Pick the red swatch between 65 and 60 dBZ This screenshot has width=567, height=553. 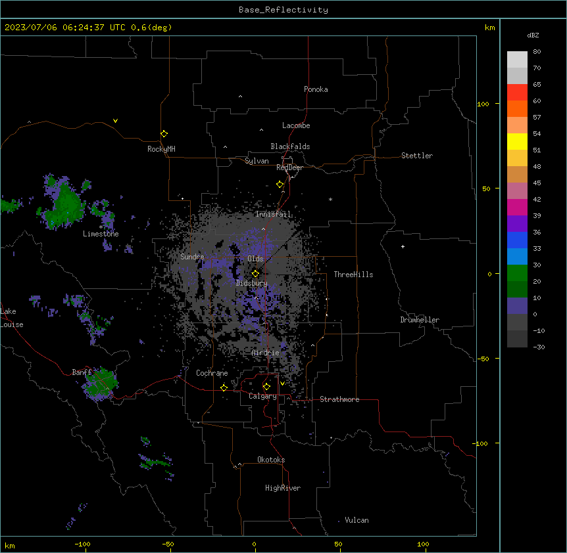tap(517, 92)
